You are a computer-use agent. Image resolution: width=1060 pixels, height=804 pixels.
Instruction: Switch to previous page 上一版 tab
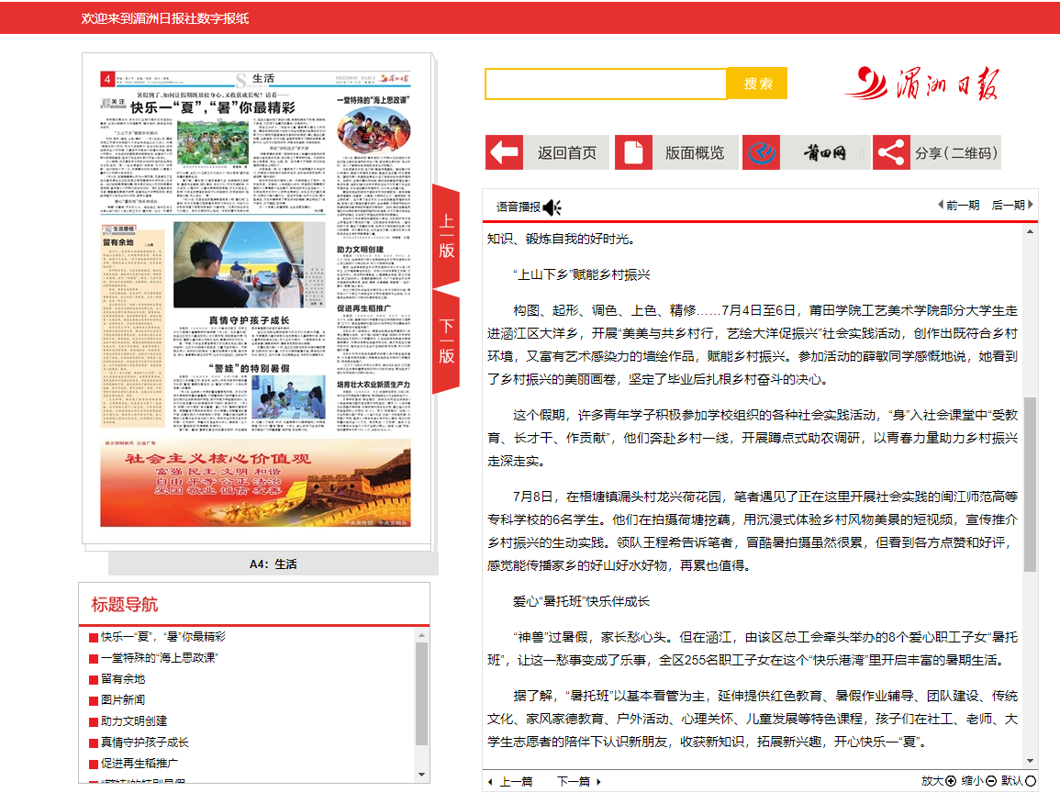pyautogui.click(x=446, y=235)
